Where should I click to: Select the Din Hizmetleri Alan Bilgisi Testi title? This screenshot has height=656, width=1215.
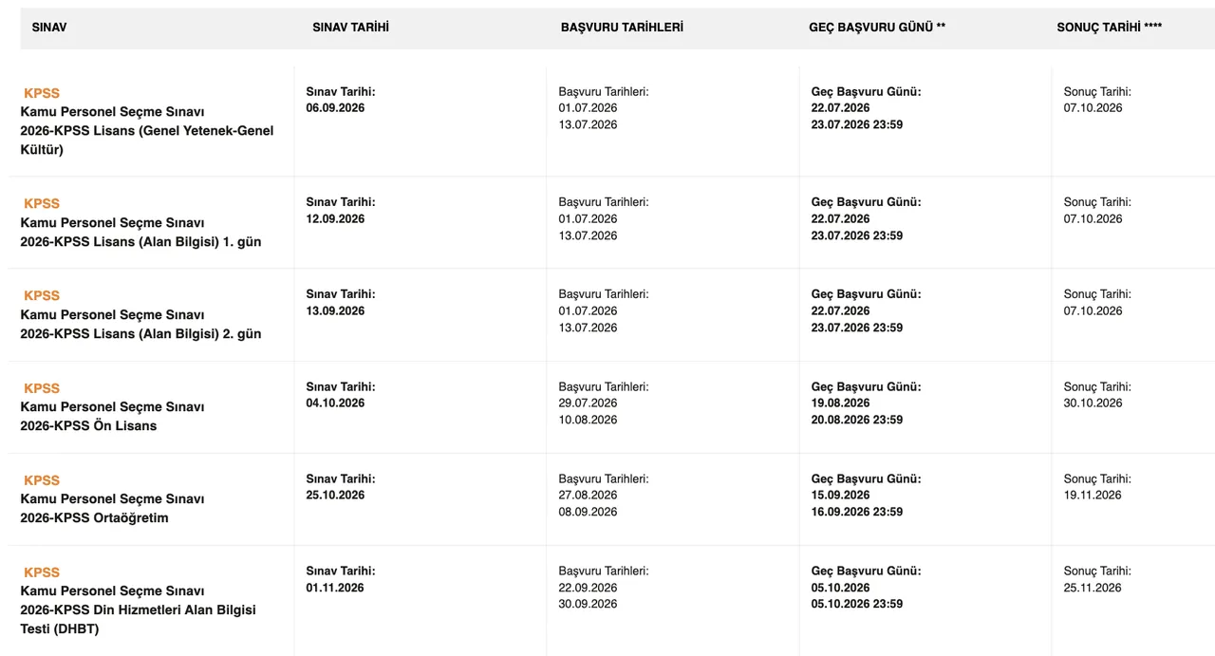[x=138, y=619]
